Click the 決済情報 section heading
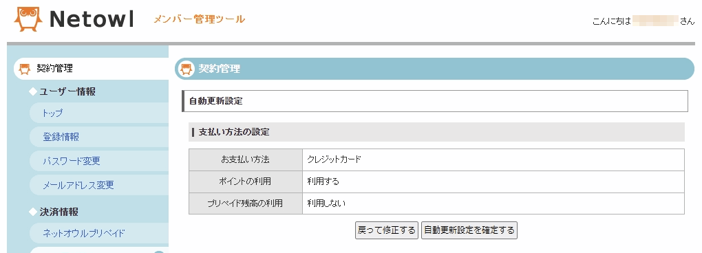This screenshot has width=702, height=253. (x=59, y=212)
